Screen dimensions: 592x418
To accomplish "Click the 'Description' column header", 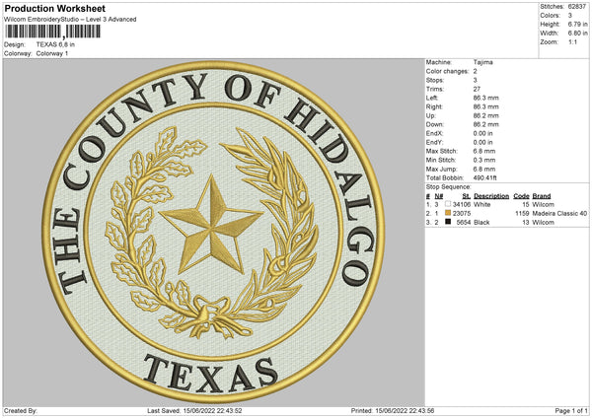I will [x=491, y=196].
